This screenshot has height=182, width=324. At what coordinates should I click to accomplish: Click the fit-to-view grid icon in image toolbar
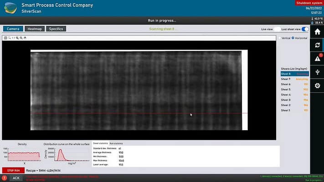coord(5,38)
